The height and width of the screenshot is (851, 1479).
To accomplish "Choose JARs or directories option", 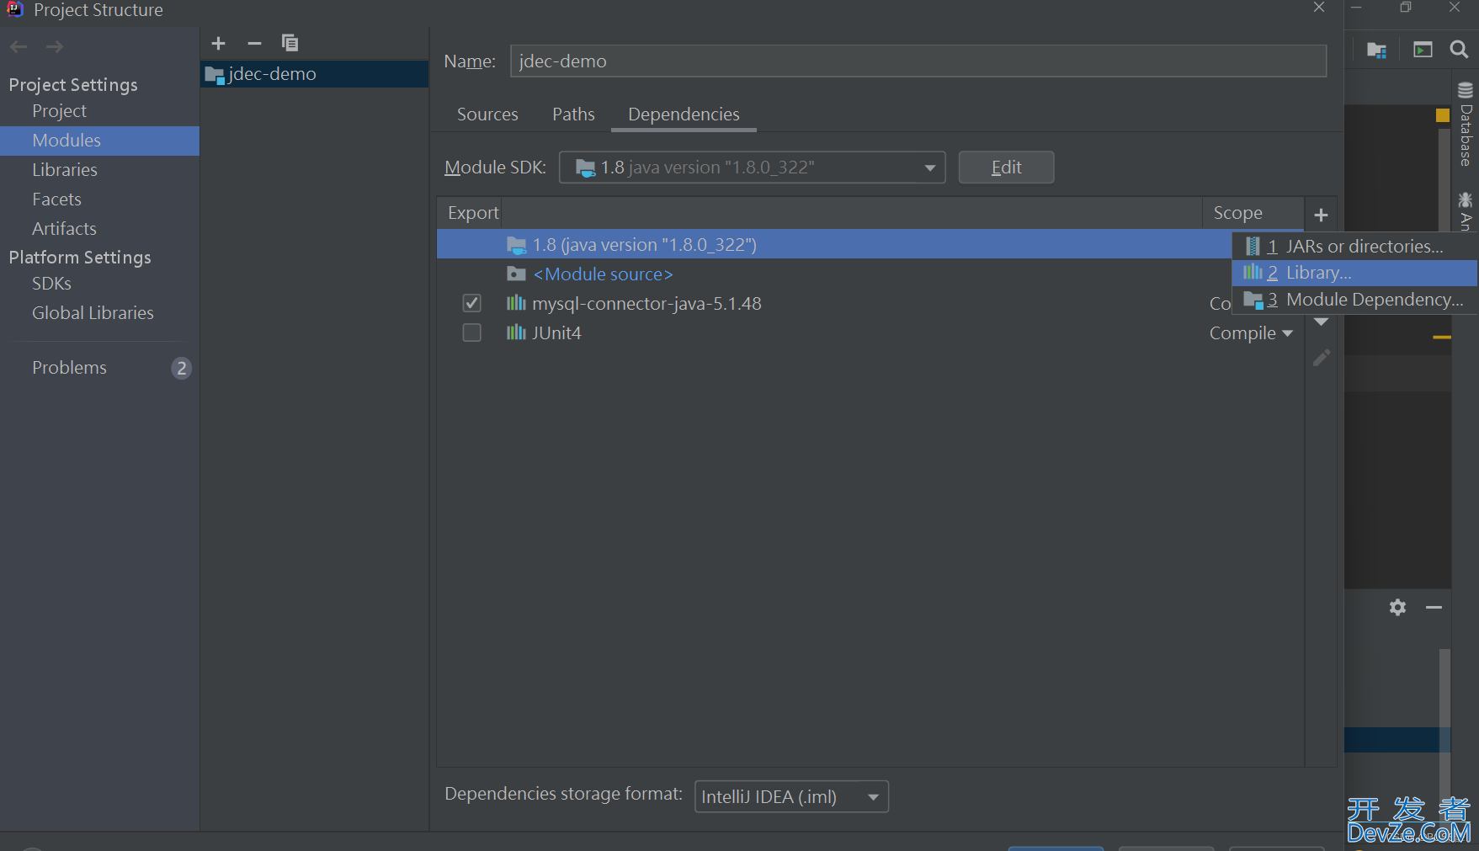I will [x=1354, y=247].
